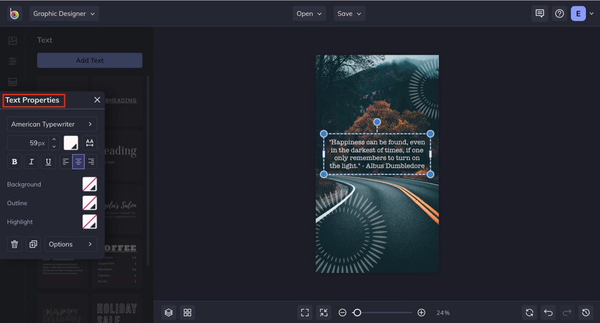Redo the last action
Screen dimensions: 600x323
click(x=567, y=313)
